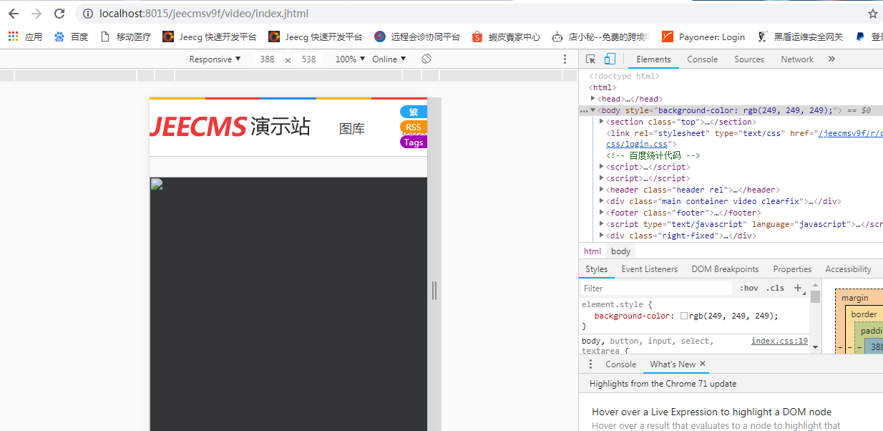Image resolution: width=883 pixels, height=431 pixels.
Task: Open the Online throttling dropdown
Action: pyautogui.click(x=389, y=59)
